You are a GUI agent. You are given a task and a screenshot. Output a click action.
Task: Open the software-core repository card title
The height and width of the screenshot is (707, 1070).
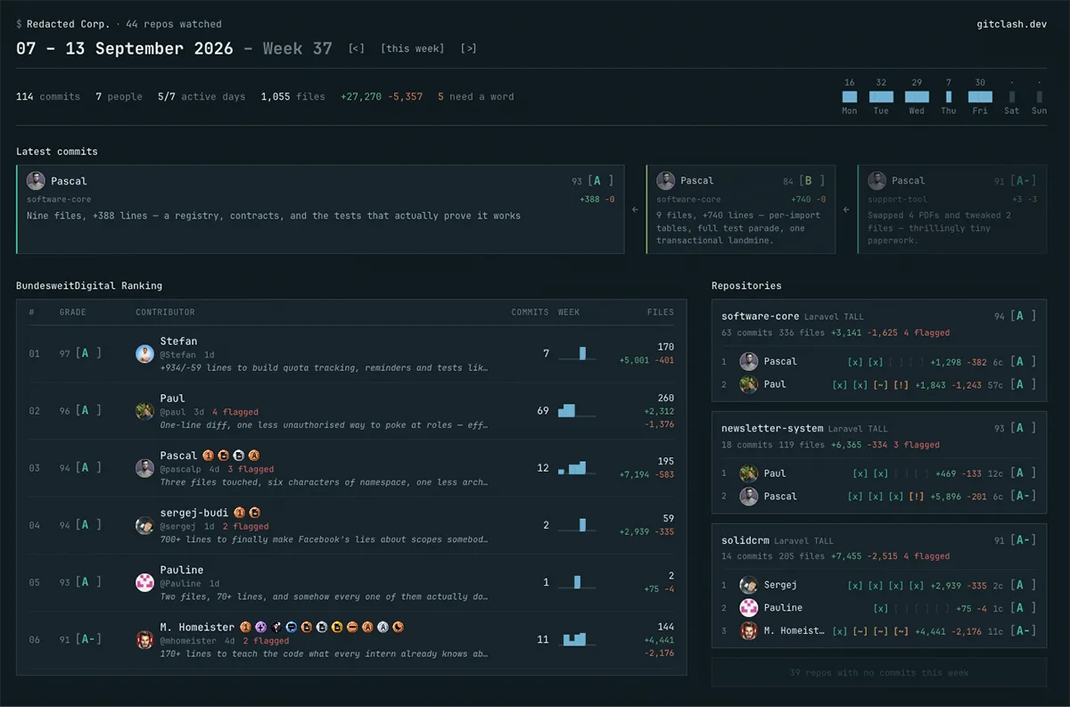760,317
